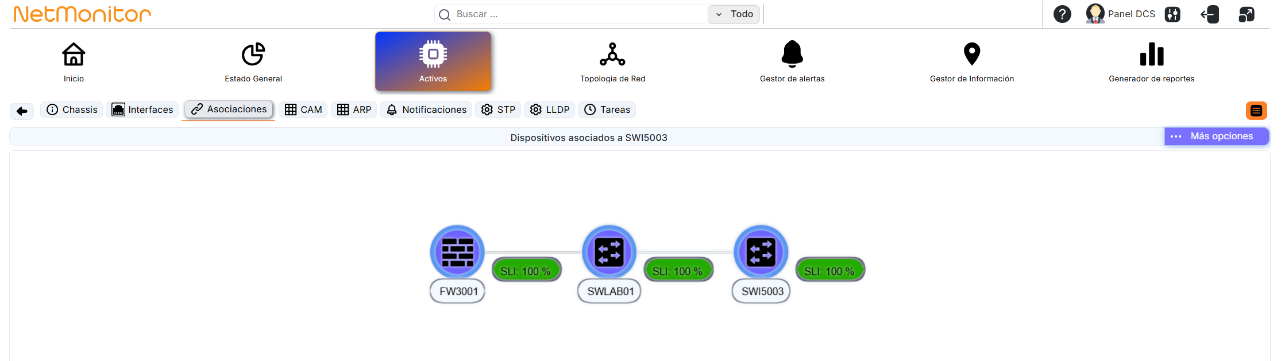Select the SWLAB01 switch node icon
1281x361 pixels.
click(x=609, y=252)
